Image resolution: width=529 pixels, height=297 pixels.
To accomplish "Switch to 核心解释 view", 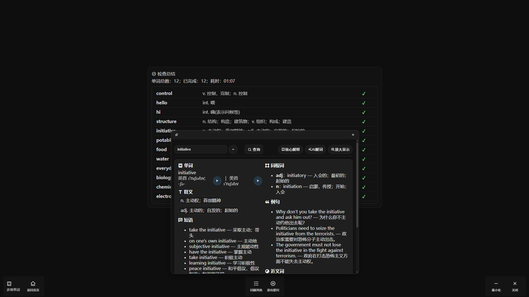I will pos(290,149).
